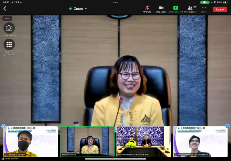The image size is (231, 161).
Task: Tap the REC recording indicator
Action: (7, 18)
